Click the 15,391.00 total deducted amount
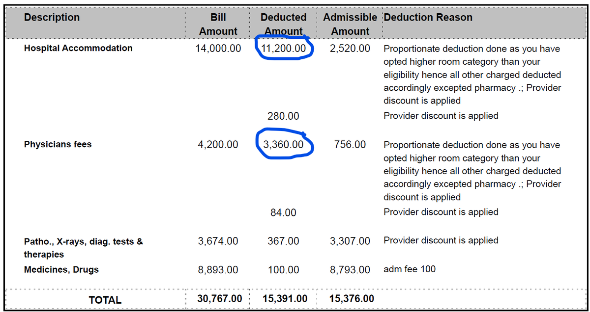This screenshot has height=312, width=590. tap(285, 299)
